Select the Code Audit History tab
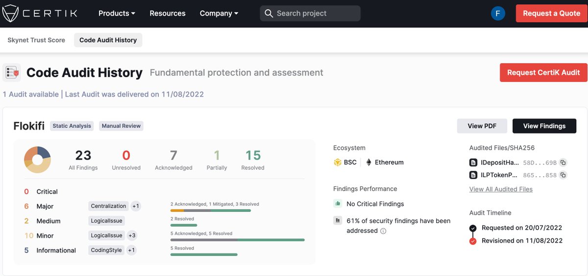 pyautogui.click(x=108, y=40)
